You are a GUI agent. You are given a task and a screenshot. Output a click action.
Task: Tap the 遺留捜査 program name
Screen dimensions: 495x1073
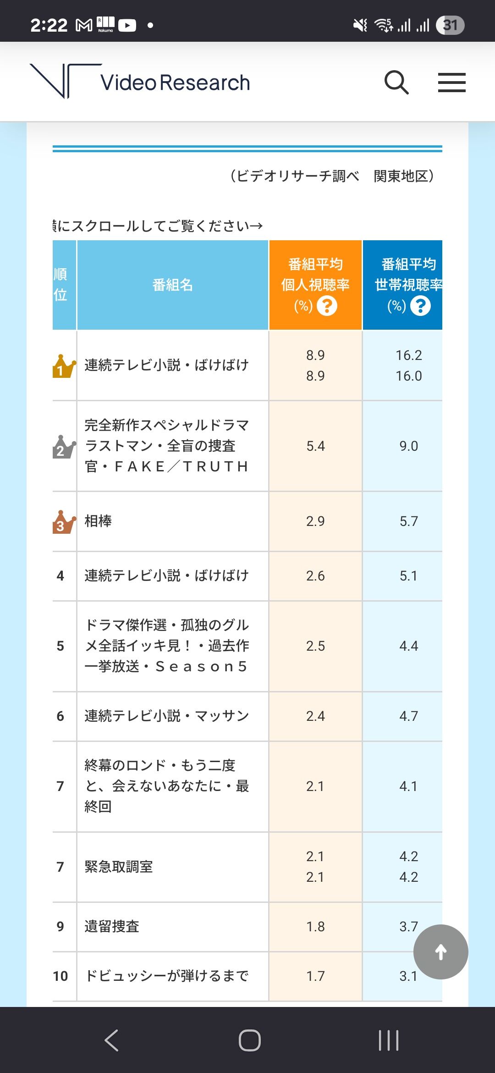112,927
